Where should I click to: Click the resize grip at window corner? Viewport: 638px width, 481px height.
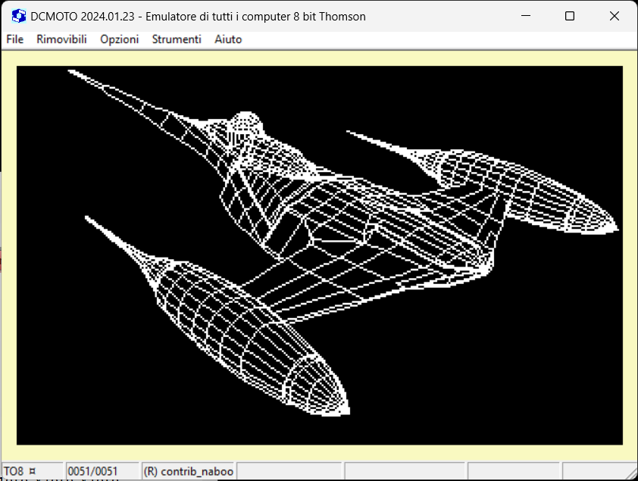point(630,473)
